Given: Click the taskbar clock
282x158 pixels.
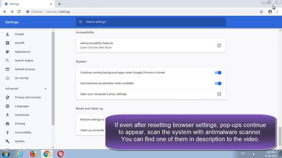Looking at the screenshot, I should tap(271, 154).
